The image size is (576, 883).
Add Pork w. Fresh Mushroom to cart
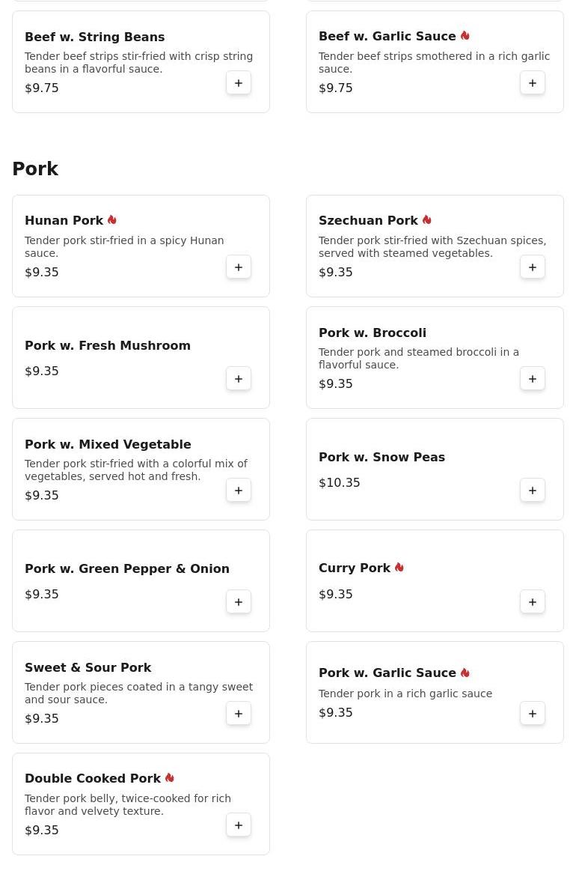pos(239,379)
